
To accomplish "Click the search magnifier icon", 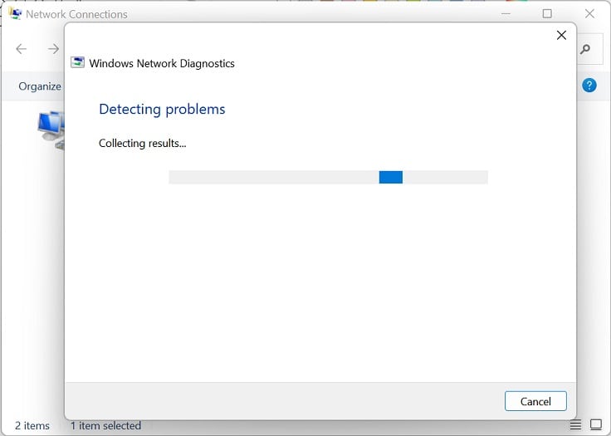I will point(584,49).
